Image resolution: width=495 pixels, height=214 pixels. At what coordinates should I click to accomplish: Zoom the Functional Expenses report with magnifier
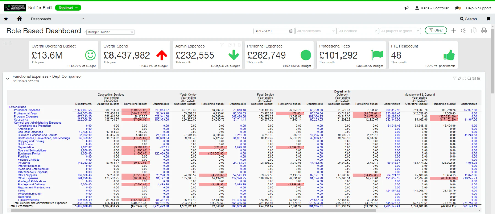click(x=469, y=79)
